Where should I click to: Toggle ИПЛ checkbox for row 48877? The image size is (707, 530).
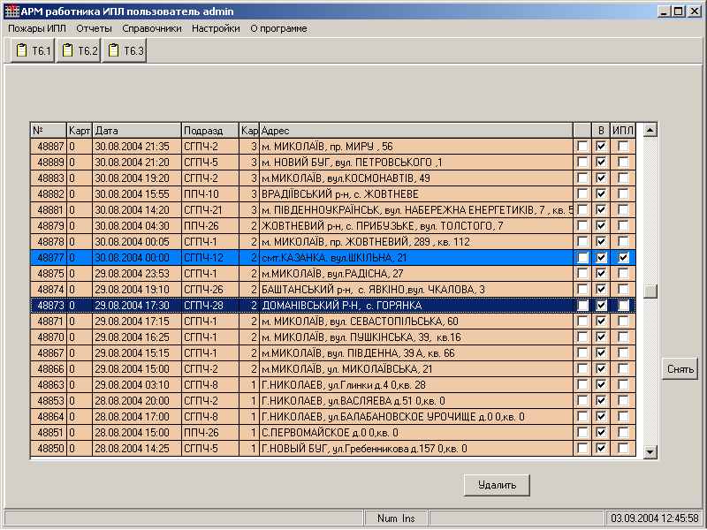coord(623,258)
